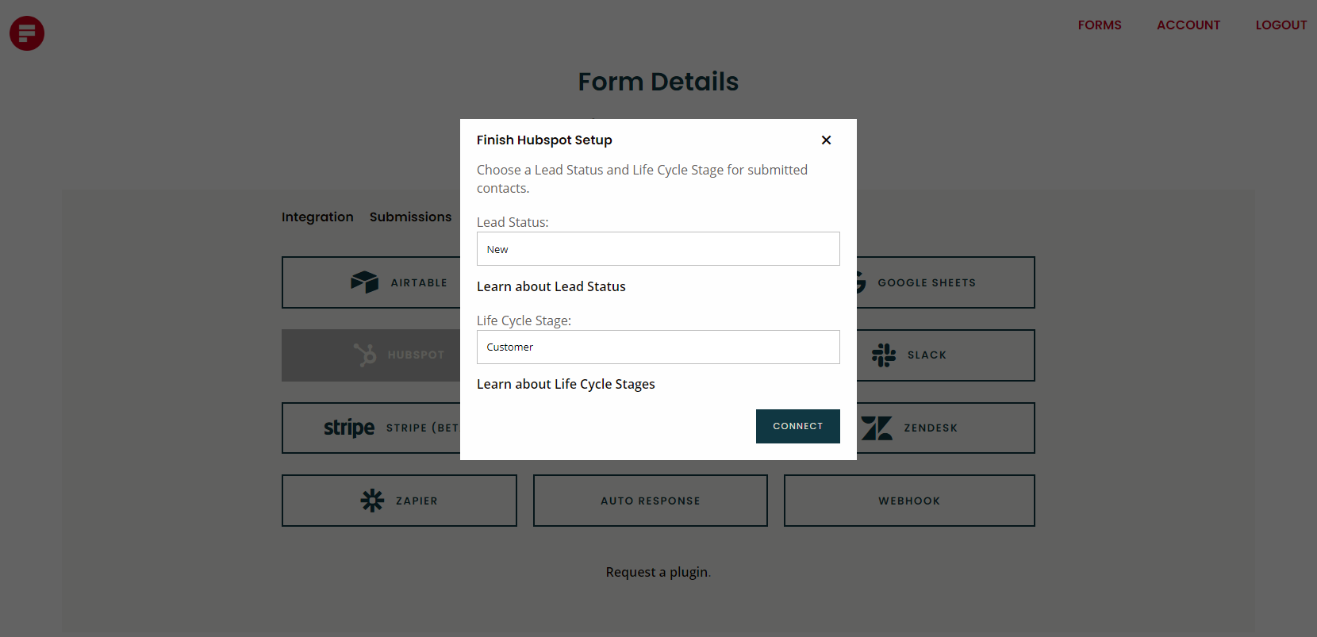Open the Zapier integration icon
The height and width of the screenshot is (637, 1317).
(371, 501)
